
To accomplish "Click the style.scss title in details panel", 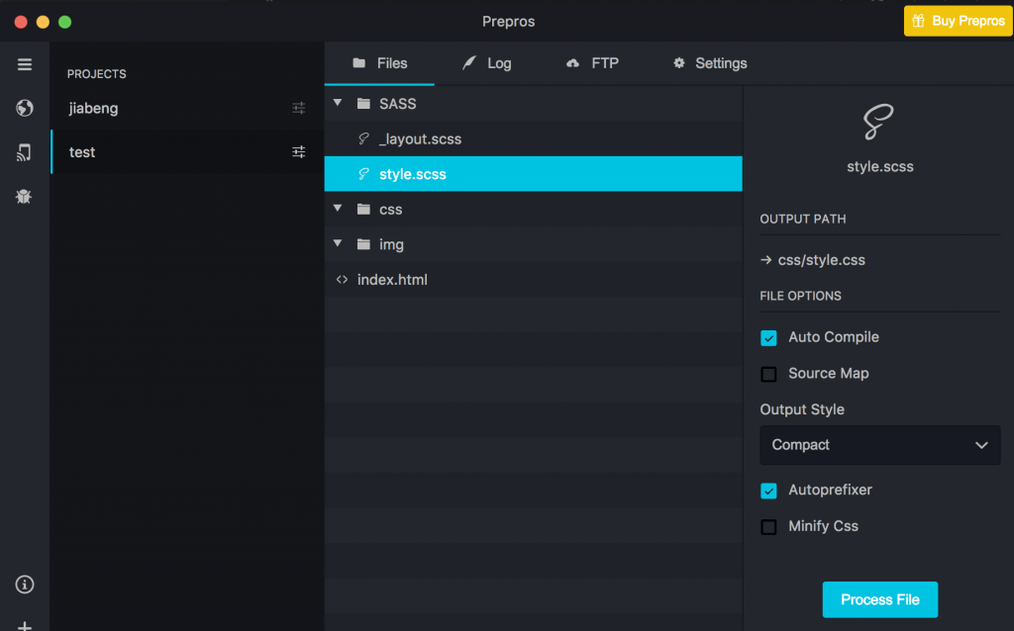I will pos(880,166).
